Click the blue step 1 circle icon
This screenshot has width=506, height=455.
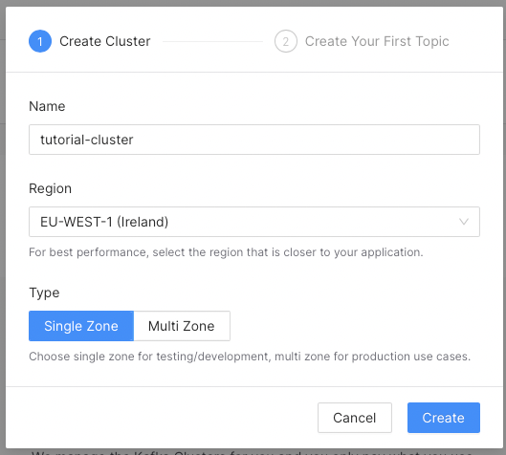tap(40, 41)
